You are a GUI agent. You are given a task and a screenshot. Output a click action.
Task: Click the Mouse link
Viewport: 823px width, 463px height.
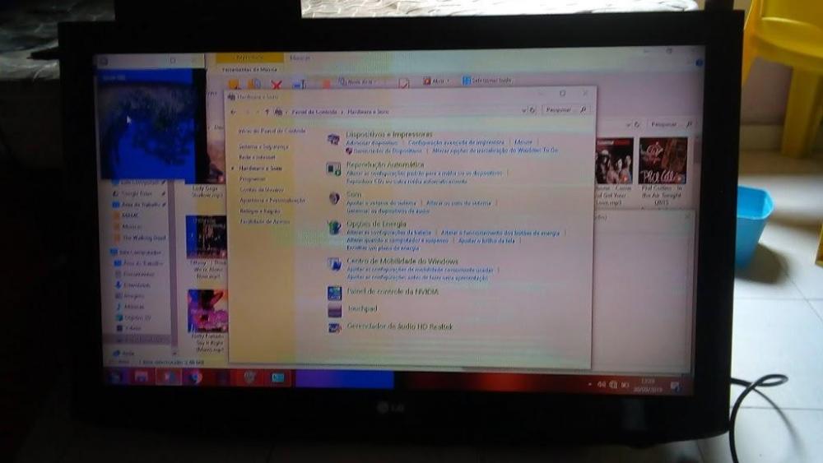523,142
